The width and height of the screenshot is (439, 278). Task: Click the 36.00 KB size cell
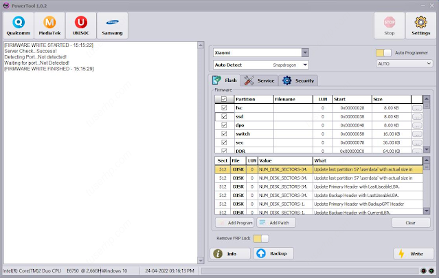[x=392, y=143]
